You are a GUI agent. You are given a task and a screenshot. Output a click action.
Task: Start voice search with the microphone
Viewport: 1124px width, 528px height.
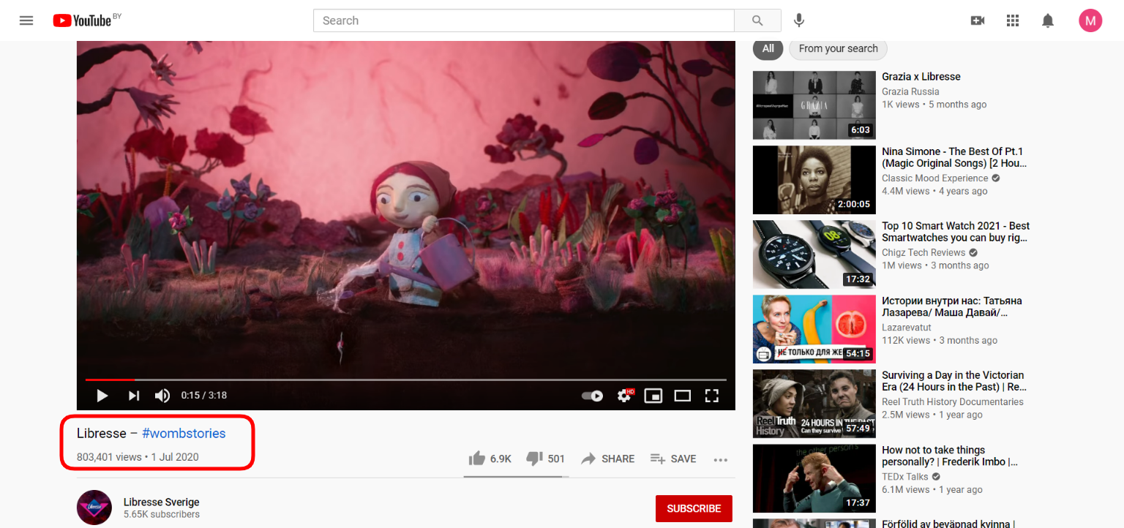[x=800, y=20]
